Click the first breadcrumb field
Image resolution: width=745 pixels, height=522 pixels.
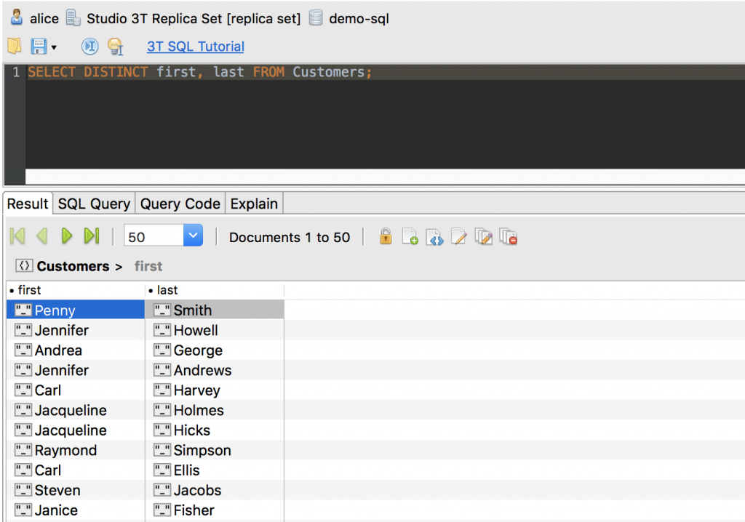[148, 266]
